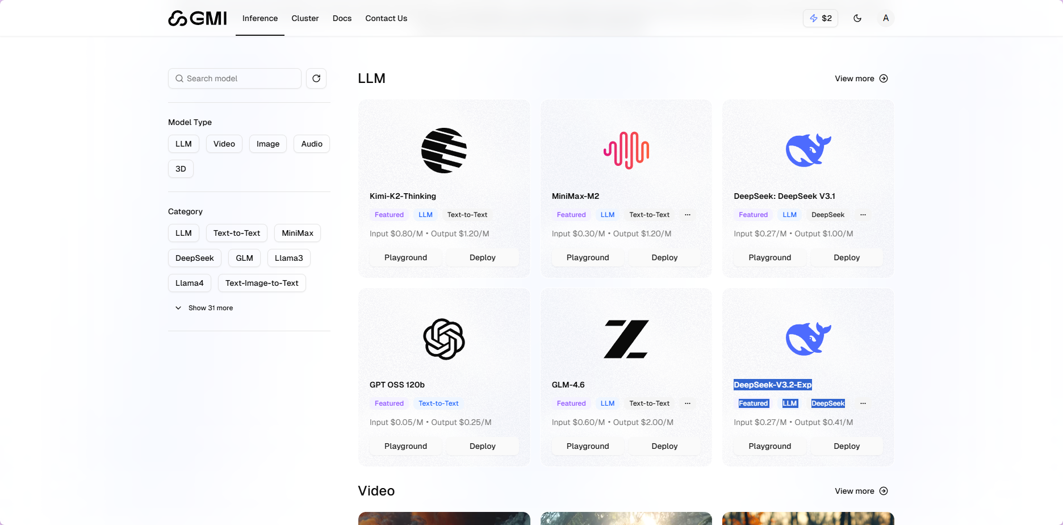Open the Docs tab
This screenshot has width=1063, height=525.
(342, 18)
